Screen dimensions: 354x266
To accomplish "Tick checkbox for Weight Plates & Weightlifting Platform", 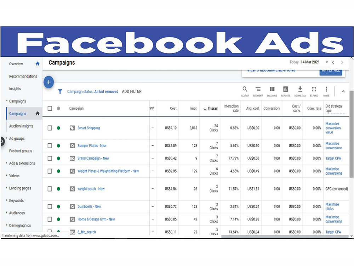I will pos(50,171).
